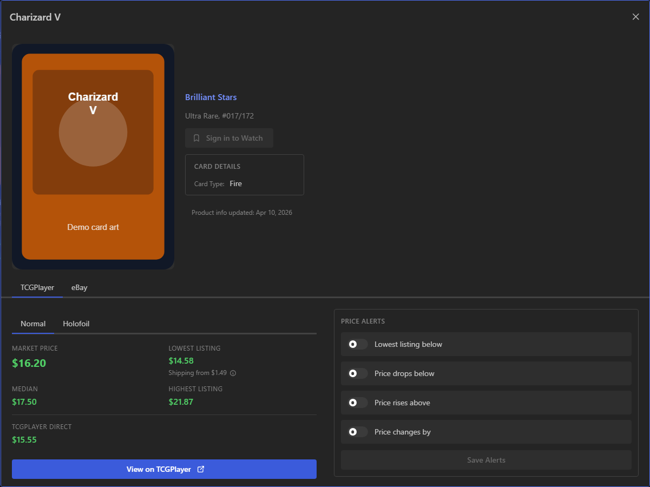This screenshot has height=487, width=650.
Task: Click the View on TCGPlayer button
Action: [164, 469]
